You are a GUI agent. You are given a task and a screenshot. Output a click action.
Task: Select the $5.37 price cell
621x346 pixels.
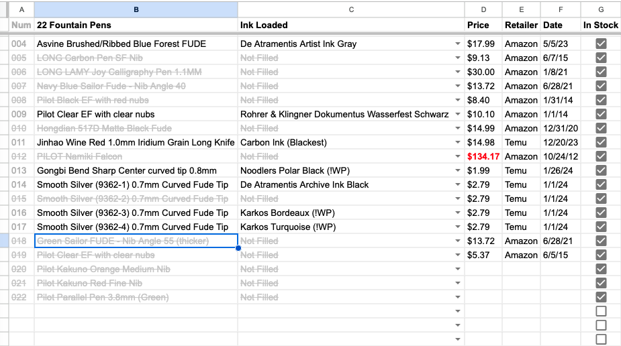click(x=483, y=255)
